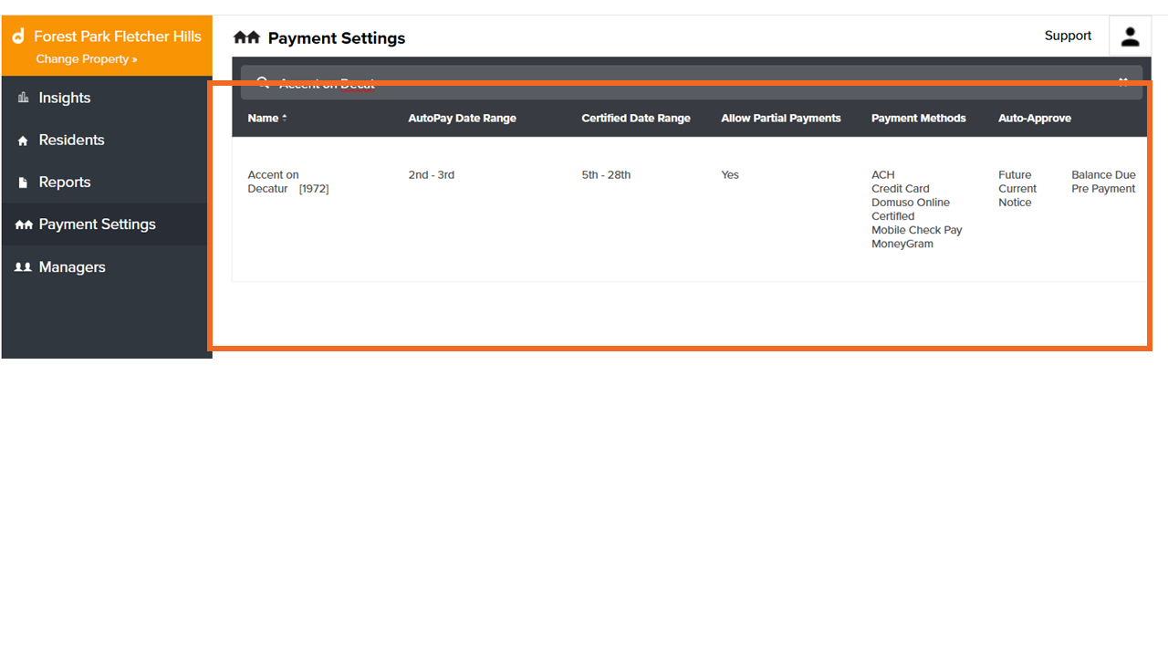
Task: Click the Domuso logo icon
Action: 17,36
